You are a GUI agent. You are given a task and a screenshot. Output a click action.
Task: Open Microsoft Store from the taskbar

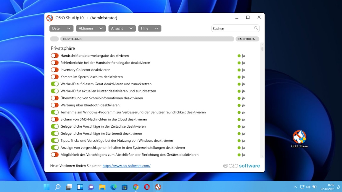click(x=125, y=187)
